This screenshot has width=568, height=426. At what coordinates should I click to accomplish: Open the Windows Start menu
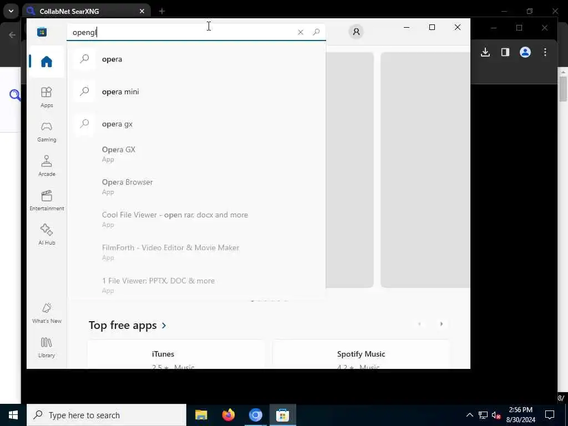[x=13, y=415]
